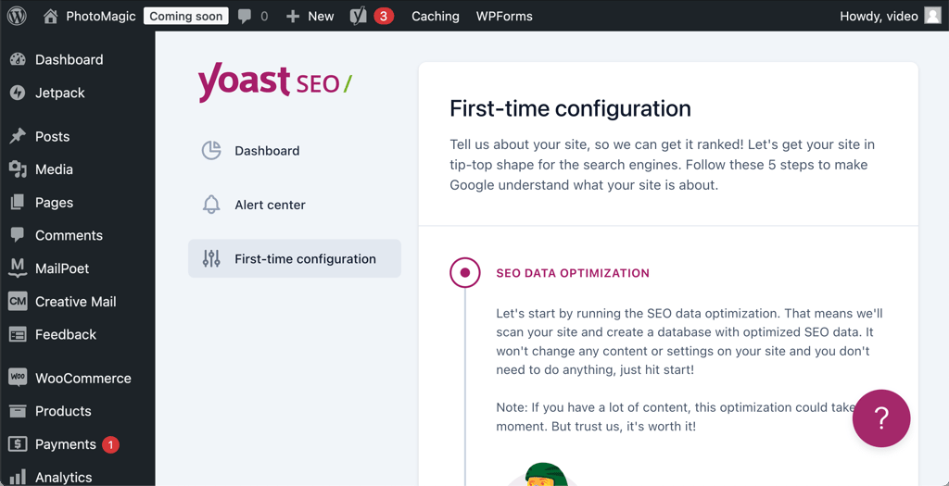
Task: Click the MailPoet M icon
Action: tap(18, 268)
